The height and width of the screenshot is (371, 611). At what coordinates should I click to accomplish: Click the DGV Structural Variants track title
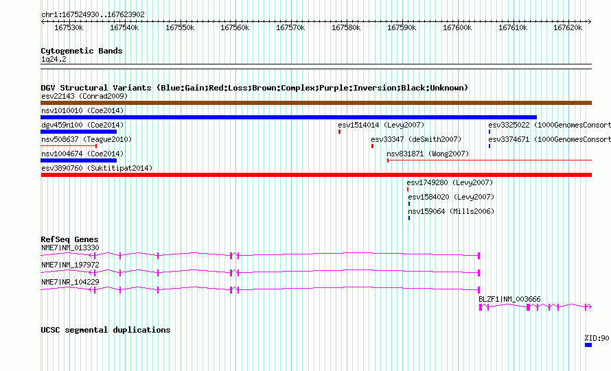(255, 88)
